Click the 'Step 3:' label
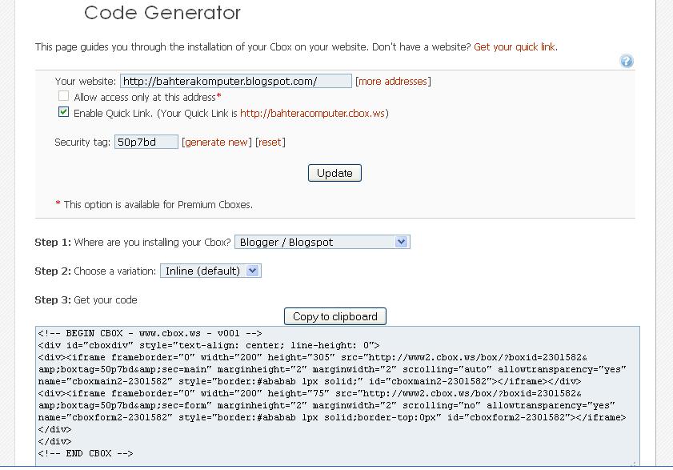Image resolution: width=673 pixels, height=470 pixels. click(x=53, y=300)
